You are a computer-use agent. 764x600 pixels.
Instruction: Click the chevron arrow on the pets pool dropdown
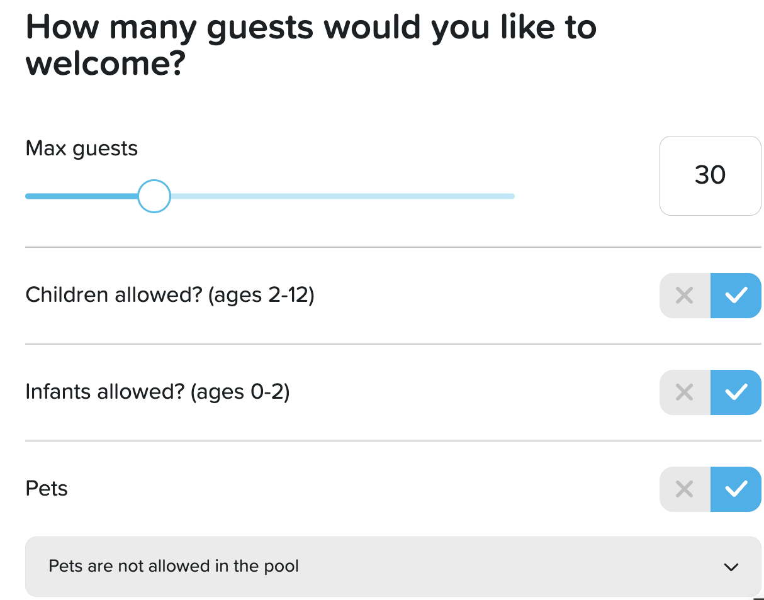(x=731, y=567)
